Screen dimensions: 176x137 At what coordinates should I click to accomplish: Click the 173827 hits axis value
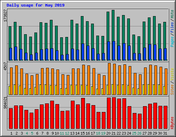[x=5, y=16]
